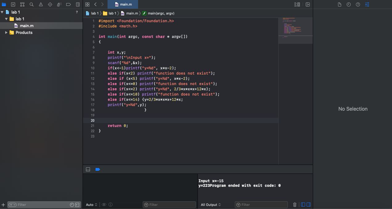Open the Quick Help inspector
392x209 pixels.
point(358,4)
